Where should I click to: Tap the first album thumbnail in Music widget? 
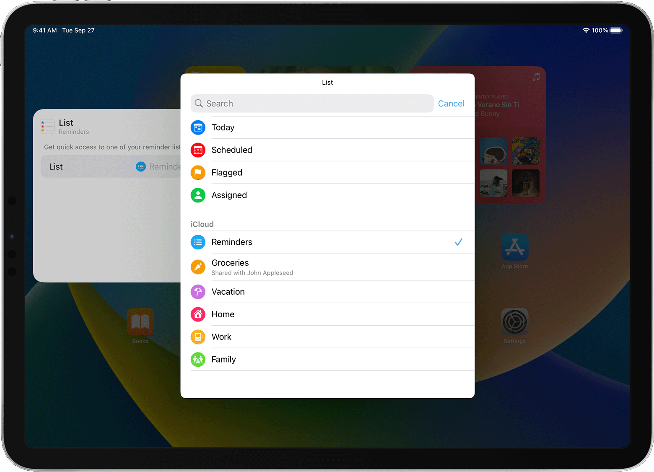click(x=493, y=151)
